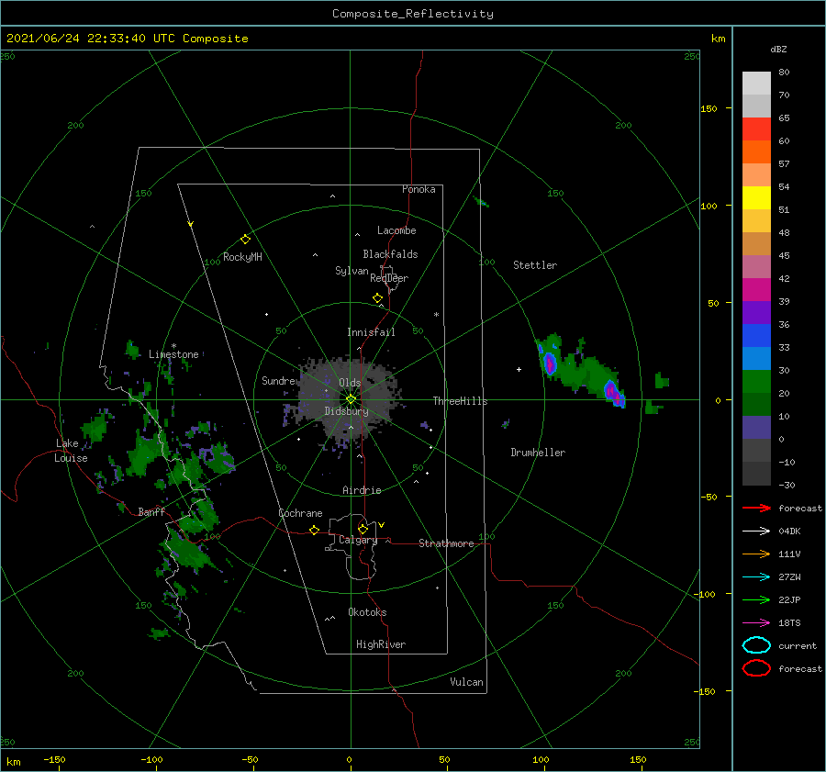Click the HighRiver label
Image resolution: width=826 pixels, height=772 pixels.
[x=380, y=644]
